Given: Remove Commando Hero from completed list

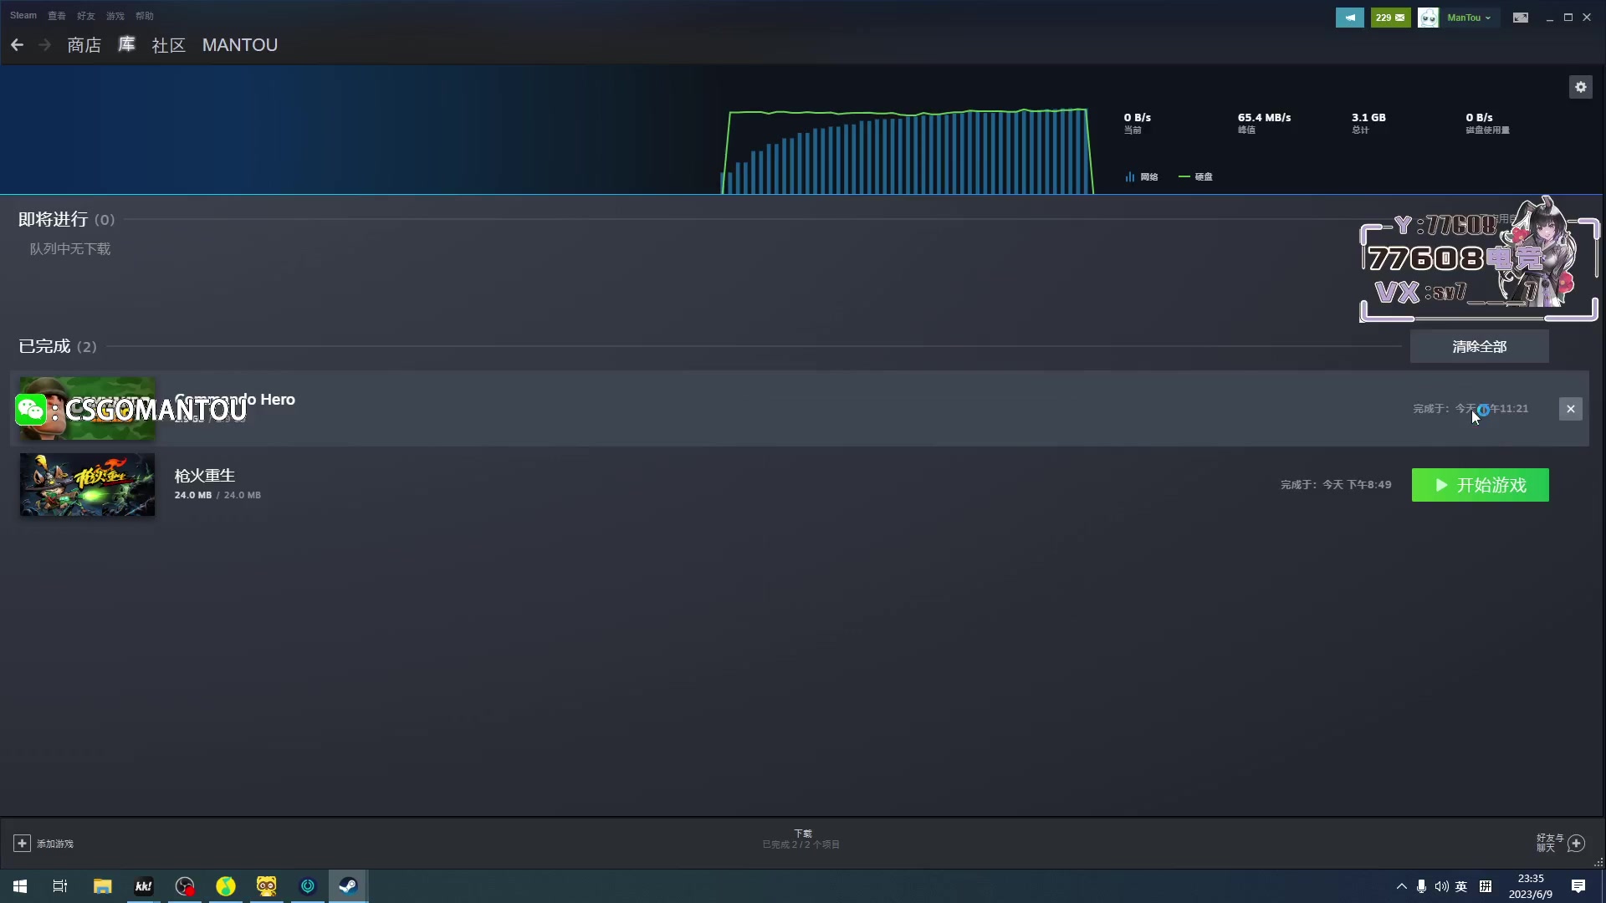Looking at the screenshot, I should click(x=1570, y=409).
